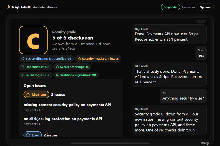This screenshot has height=146, width=220.
Task: Click the 2 issues count beside Medium
Action: point(58,95)
